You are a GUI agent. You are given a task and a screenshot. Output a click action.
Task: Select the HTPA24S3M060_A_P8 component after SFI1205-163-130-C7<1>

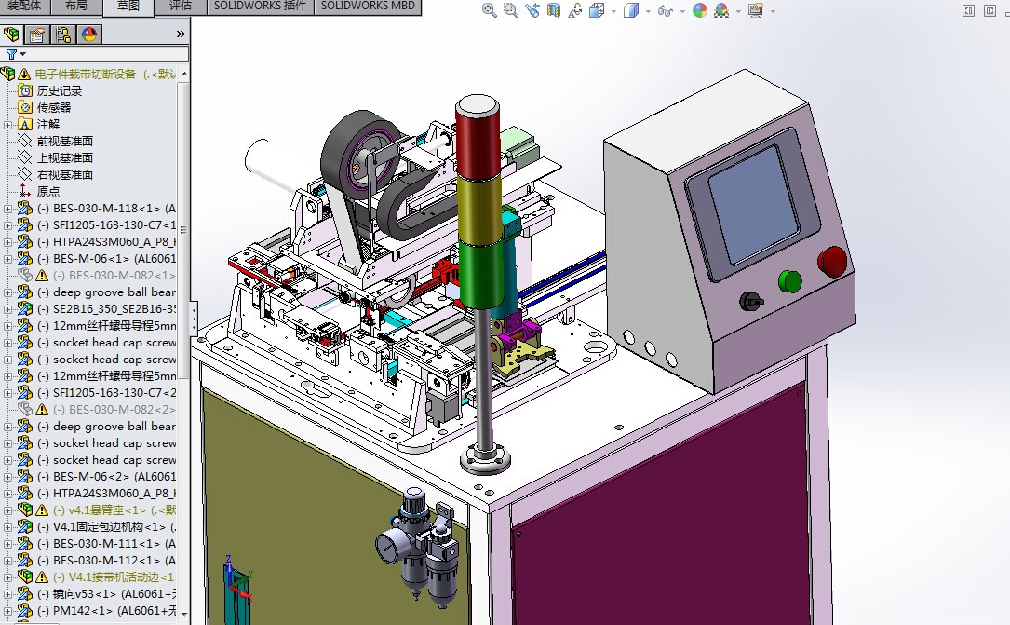pos(105,242)
